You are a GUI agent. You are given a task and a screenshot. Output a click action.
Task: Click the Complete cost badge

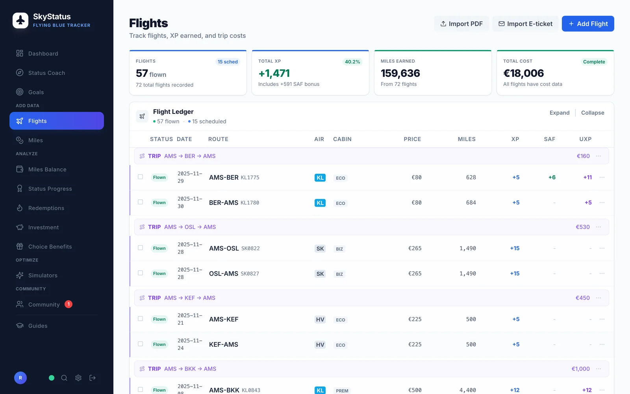pos(594,62)
